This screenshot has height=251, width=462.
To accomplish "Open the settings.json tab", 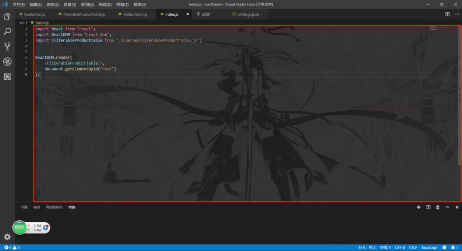I will tap(248, 14).
